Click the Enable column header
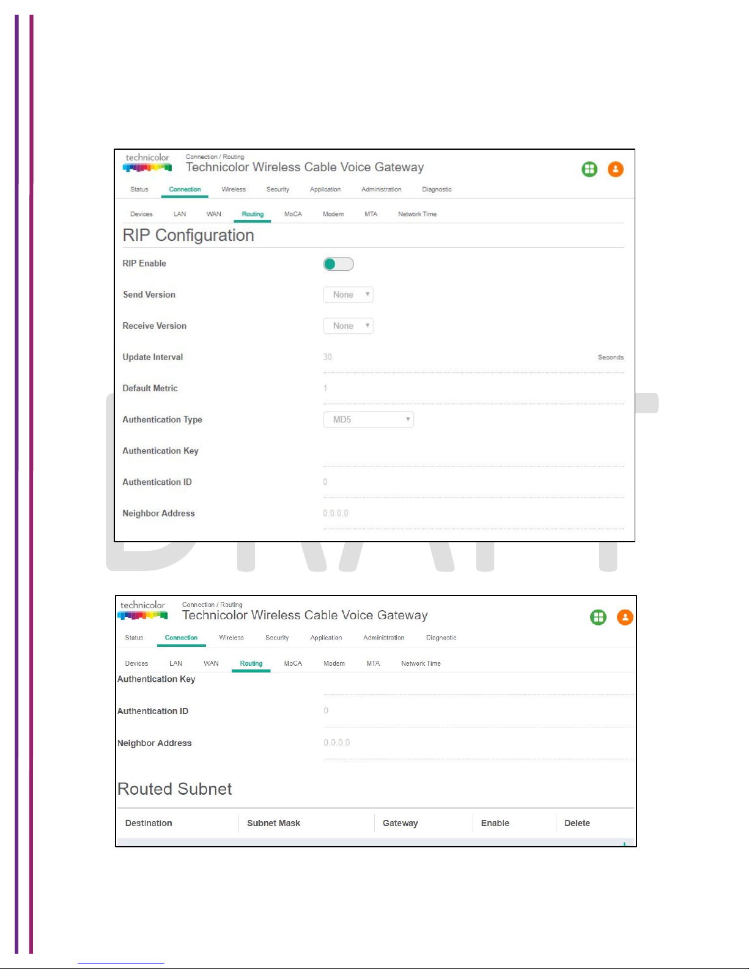The height and width of the screenshot is (969, 749). coord(495,823)
